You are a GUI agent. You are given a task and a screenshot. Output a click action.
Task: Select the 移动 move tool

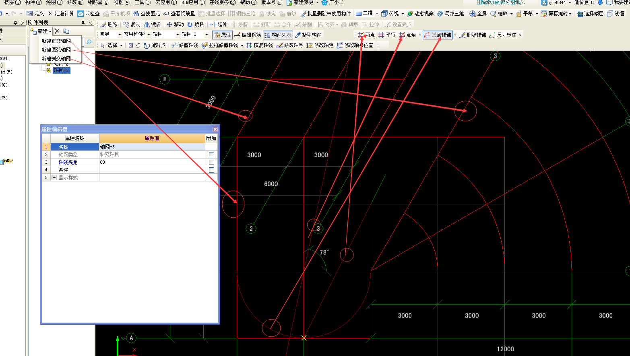(x=175, y=25)
